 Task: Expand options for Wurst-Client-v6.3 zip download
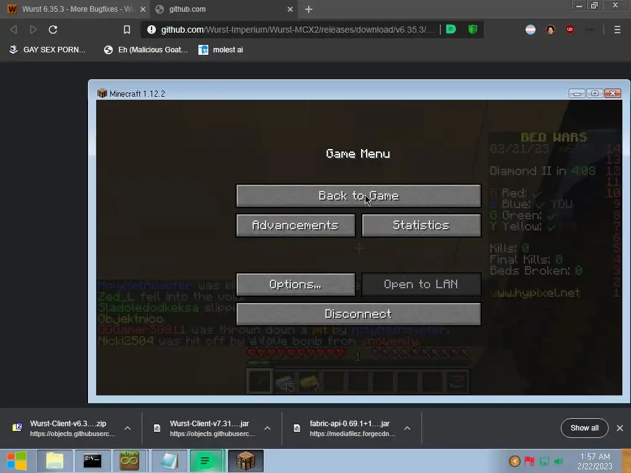pyautogui.click(x=128, y=428)
